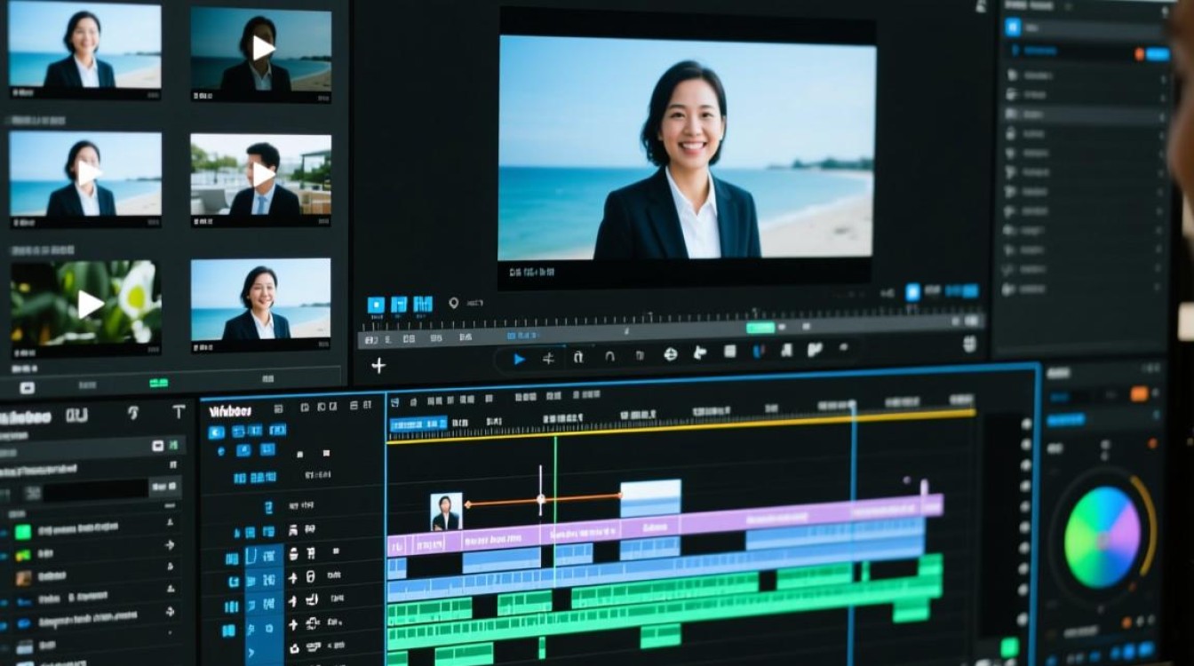Viewport: 1194px width, 666px height.
Task: Click the green indicator under the media bin
Action: (159, 383)
